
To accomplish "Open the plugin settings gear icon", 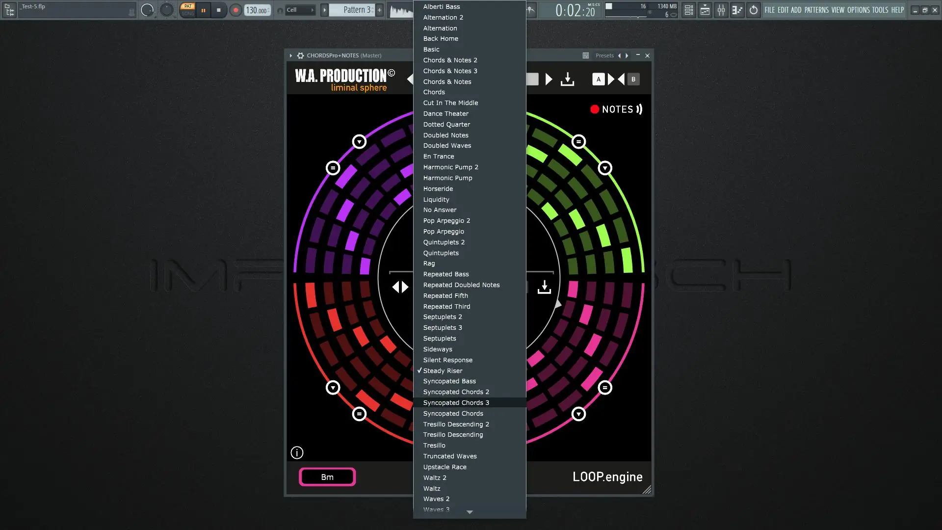I will tap(300, 55).
